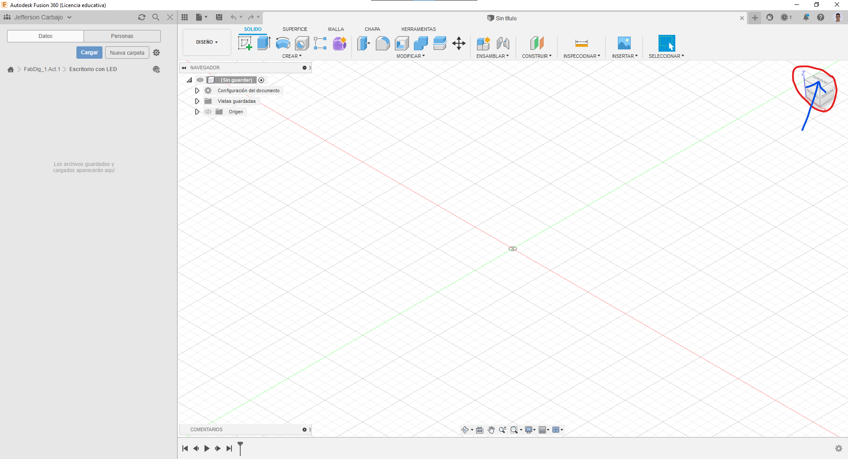
Task: Toggle visibility of (Sin guardar) component
Action: [x=200, y=80]
